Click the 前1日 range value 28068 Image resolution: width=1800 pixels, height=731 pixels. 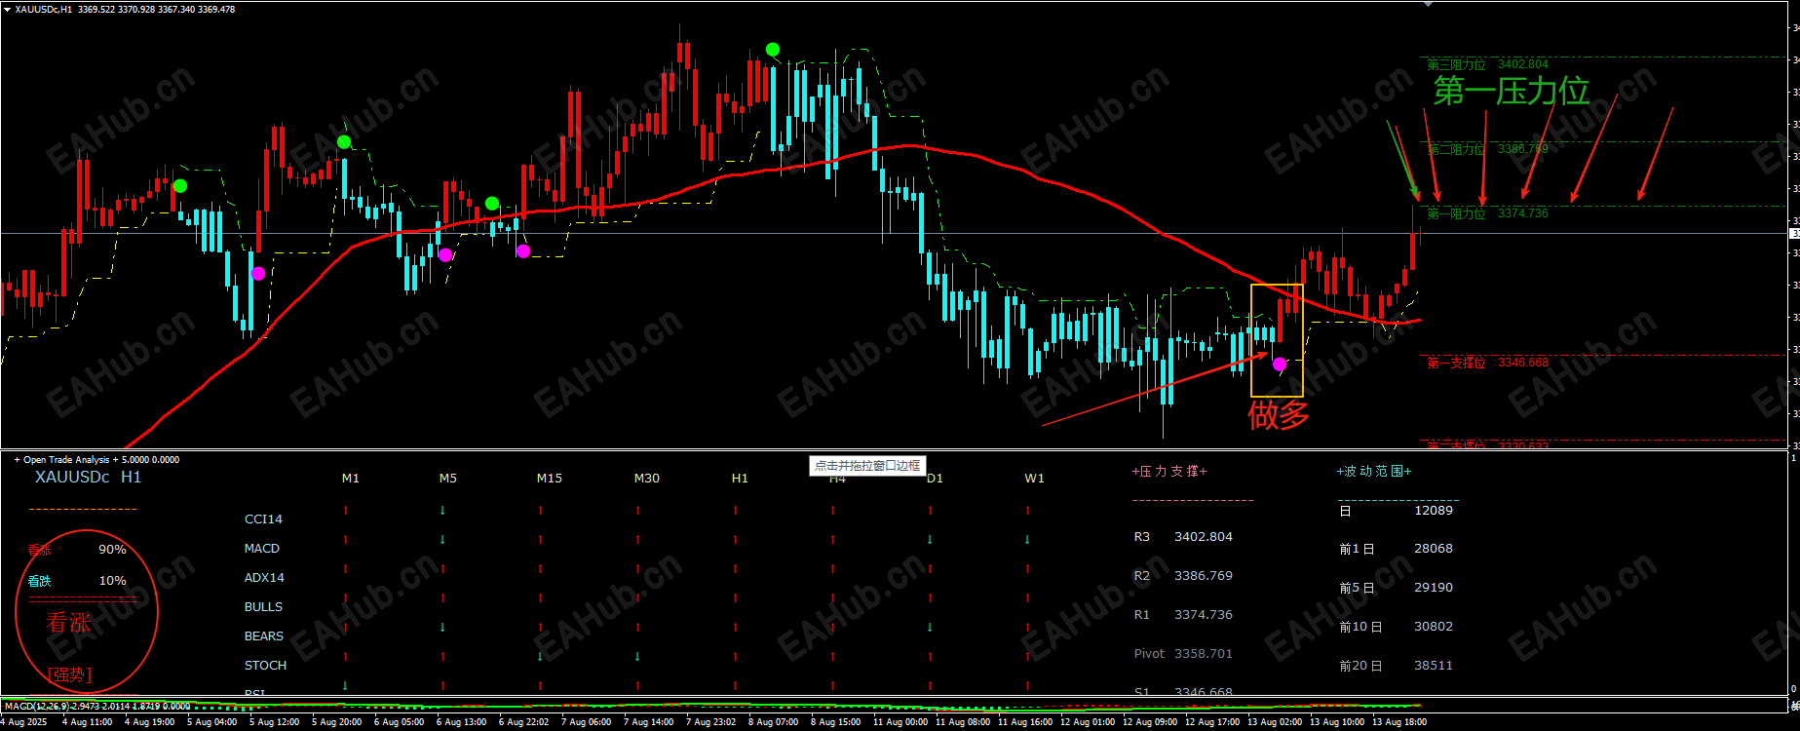(1434, 549)
